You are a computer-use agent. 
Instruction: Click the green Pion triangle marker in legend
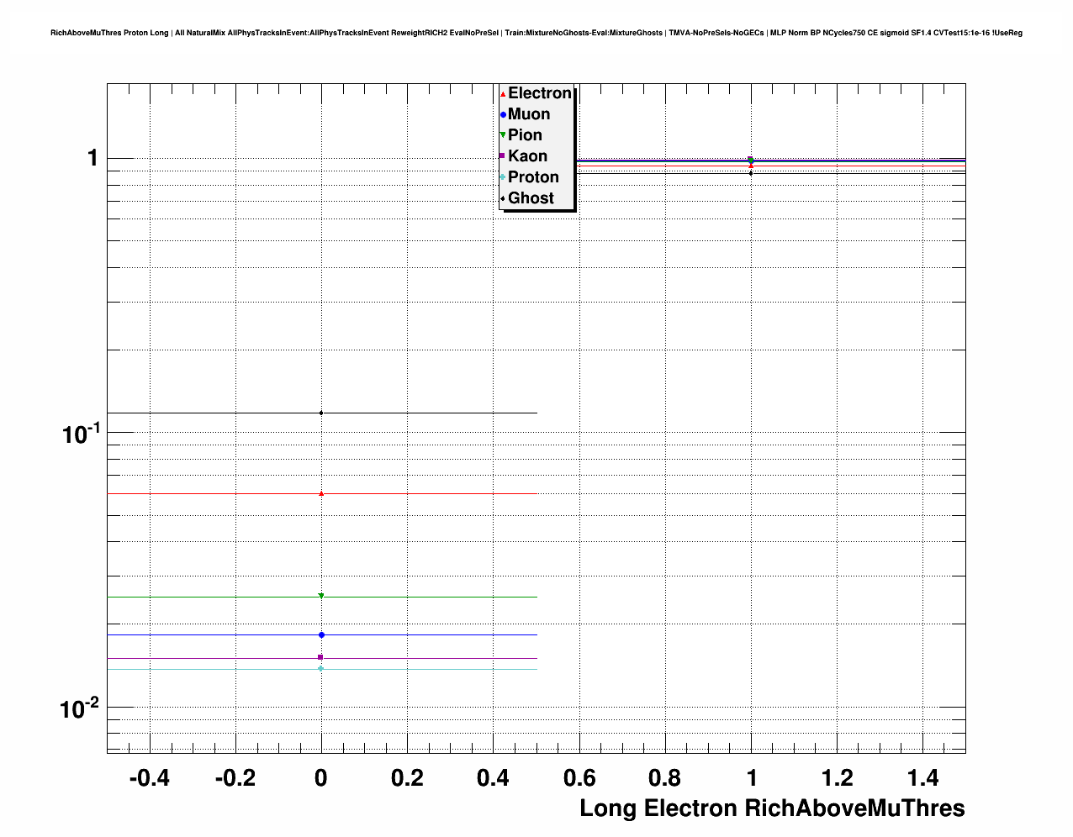(x=503, y=135)
